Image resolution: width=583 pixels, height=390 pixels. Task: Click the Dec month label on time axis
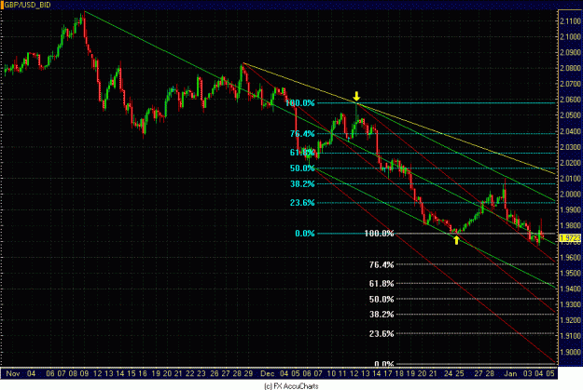(x=268, y=373)
